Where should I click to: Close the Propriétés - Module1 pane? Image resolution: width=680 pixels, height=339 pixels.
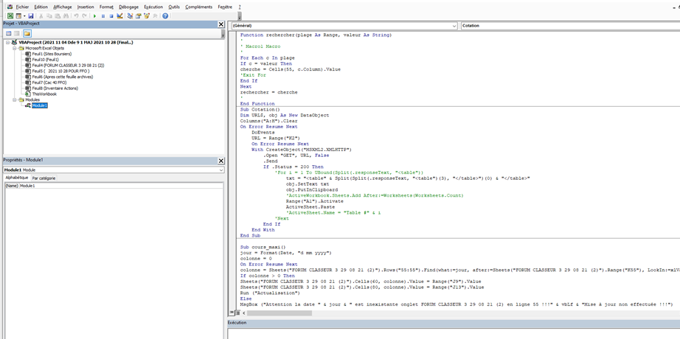221,161
